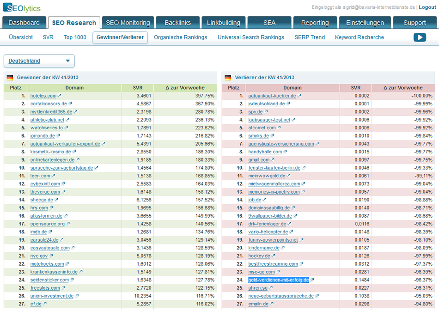This screenshot has height=310, width=439.
Task: Open the theverge.com domain link
Action: (x=45, y=192)
